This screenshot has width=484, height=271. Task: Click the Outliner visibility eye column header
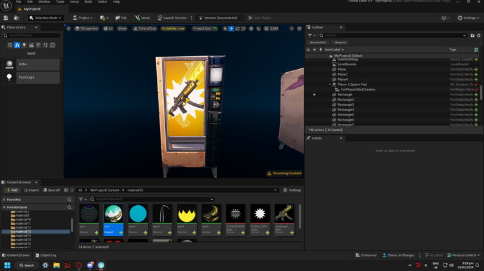point(308,50)
